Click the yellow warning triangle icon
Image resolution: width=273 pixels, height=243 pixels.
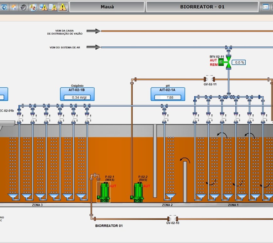[x=63, y=7]
